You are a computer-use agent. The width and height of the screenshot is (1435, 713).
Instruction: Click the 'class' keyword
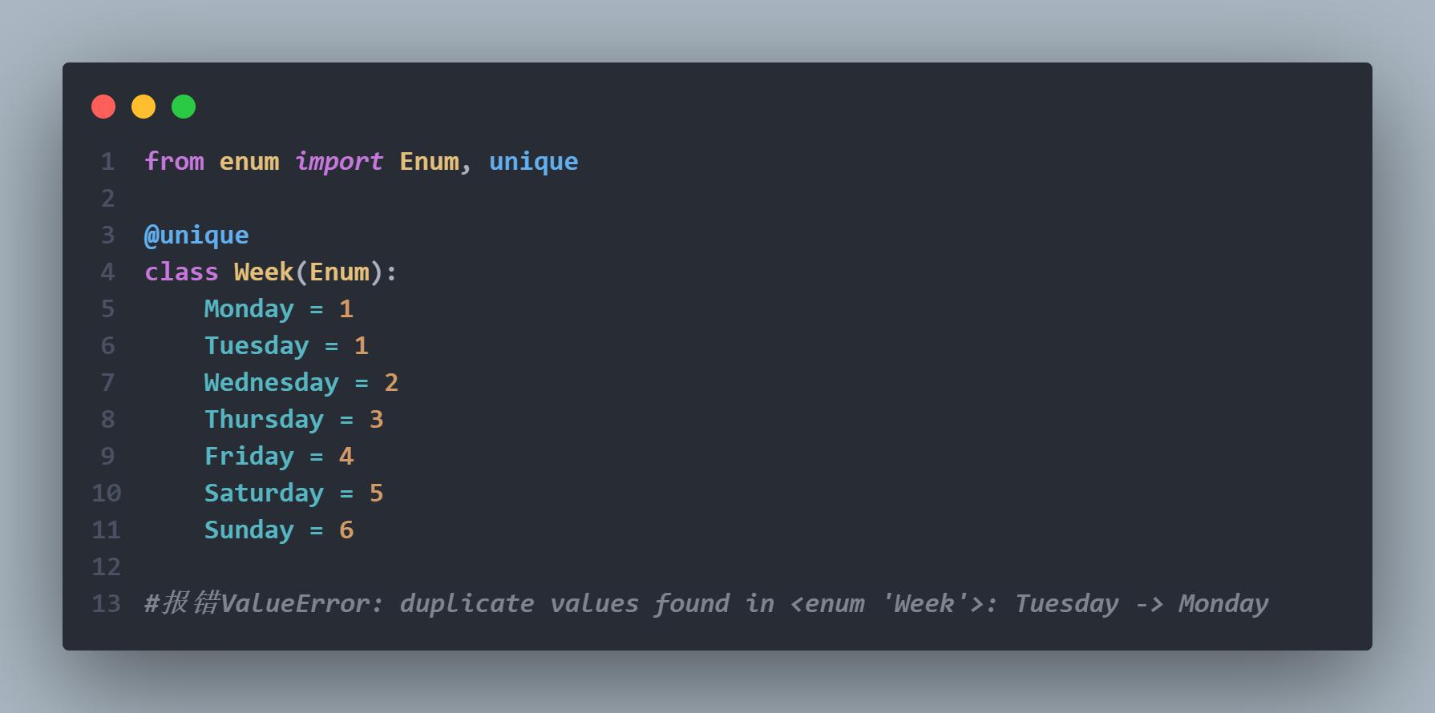tap(181, 272)
